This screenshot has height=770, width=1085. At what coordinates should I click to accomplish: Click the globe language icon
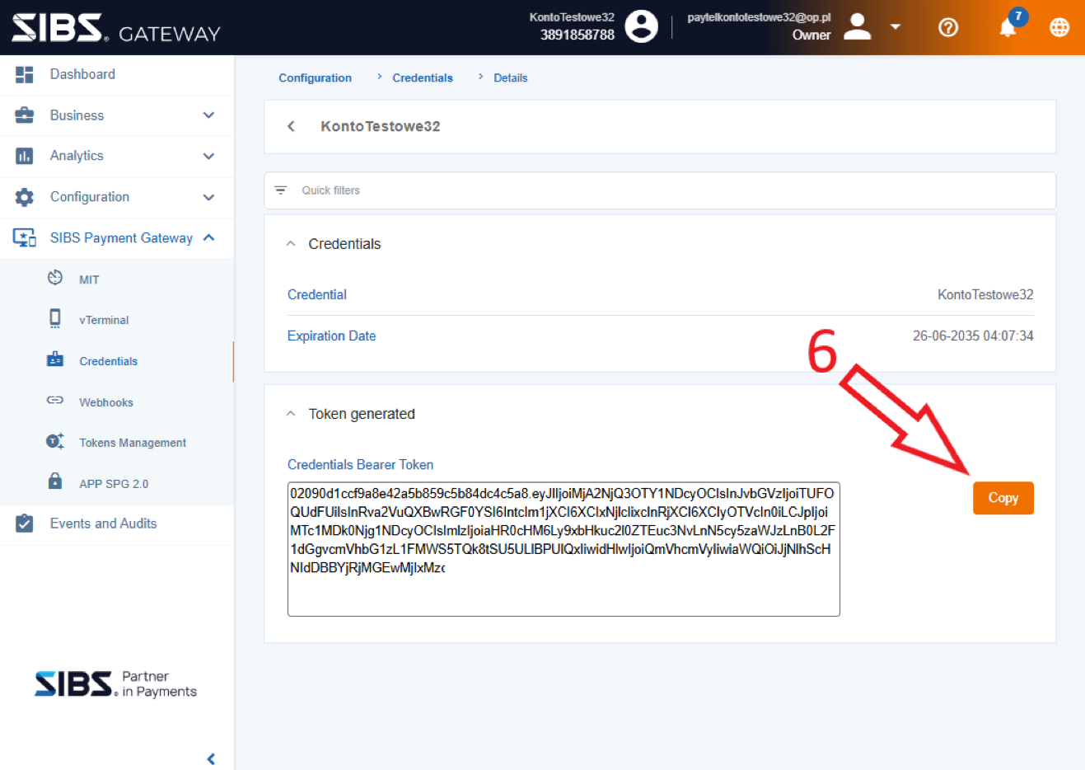pyautogui.click(x=1059, y=27)
